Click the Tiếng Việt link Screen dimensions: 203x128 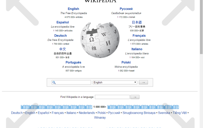coord(180,113)
